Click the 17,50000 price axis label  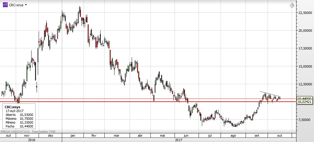[305, 48]
